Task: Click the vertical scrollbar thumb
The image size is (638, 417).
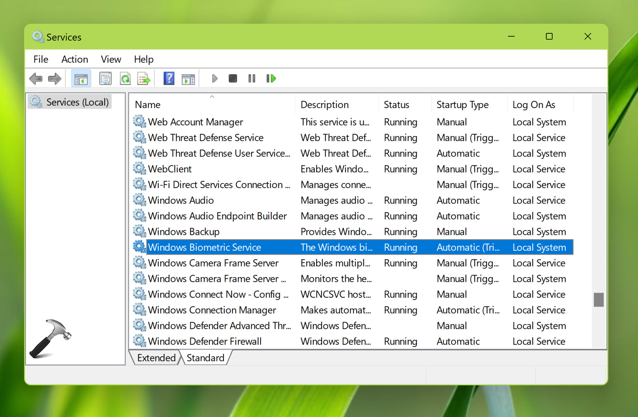Action: click(598, 300)
